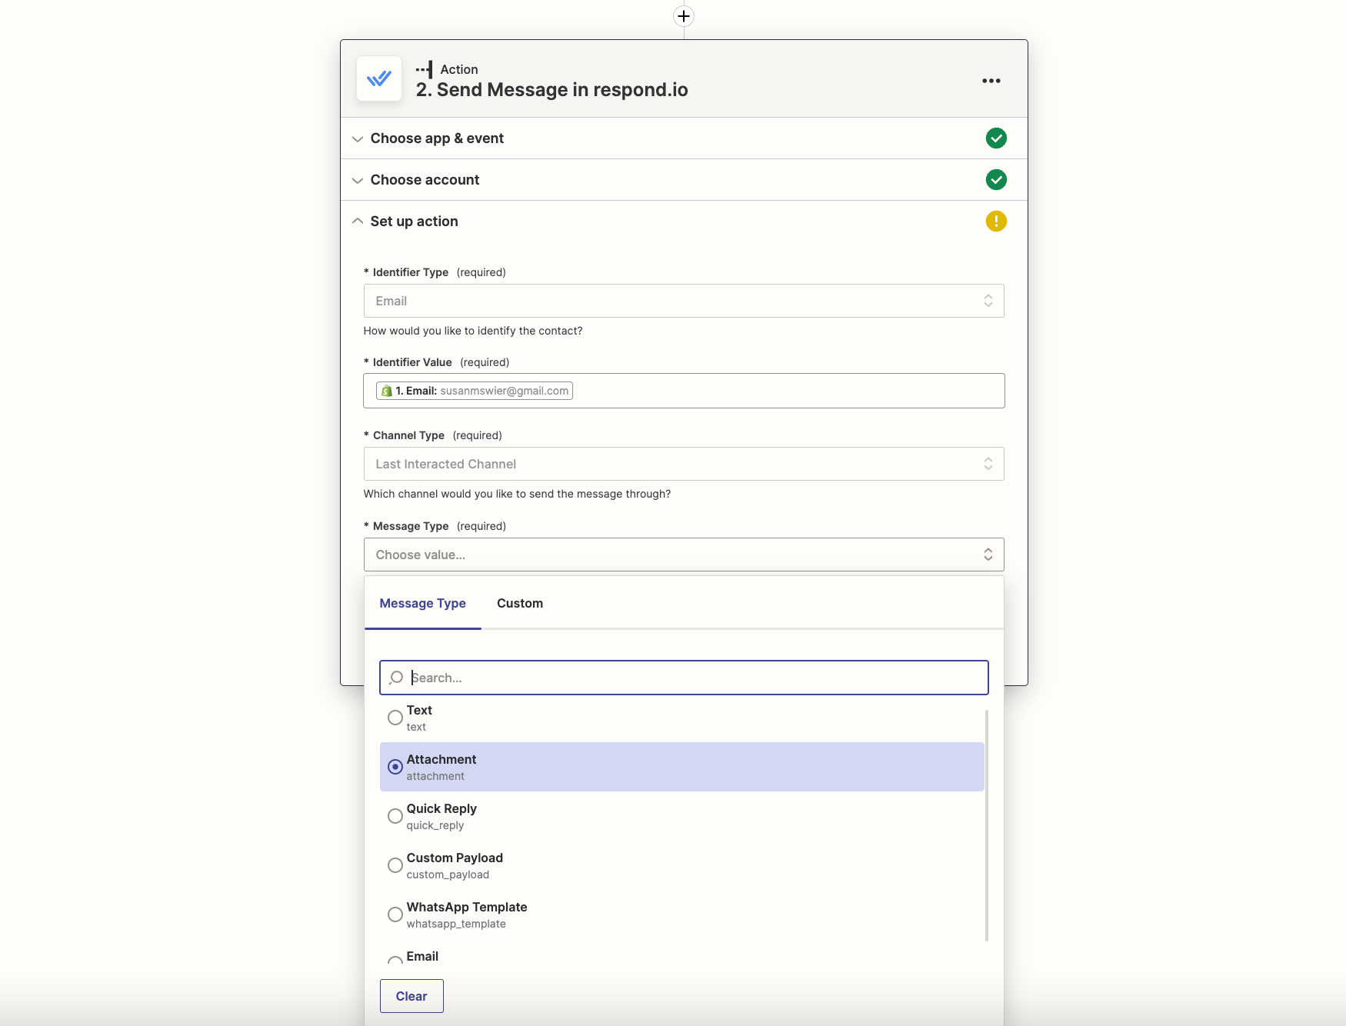1346x1026 pixels.
Task: Select the WhatsApp Template radio button
Action: tap(395, 914)
